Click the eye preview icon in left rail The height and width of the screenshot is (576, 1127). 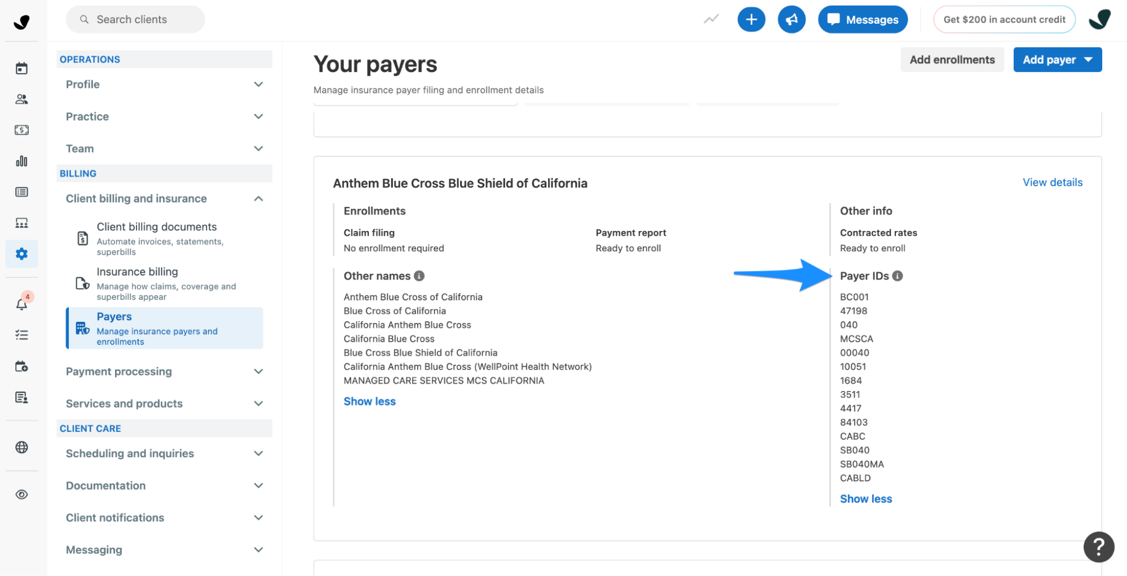tap(21, 494)
